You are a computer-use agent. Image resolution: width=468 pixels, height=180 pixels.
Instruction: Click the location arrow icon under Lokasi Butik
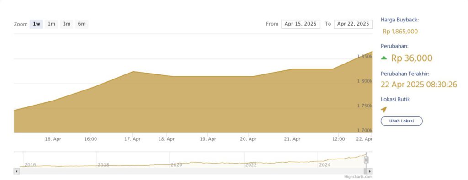[384, 110]
